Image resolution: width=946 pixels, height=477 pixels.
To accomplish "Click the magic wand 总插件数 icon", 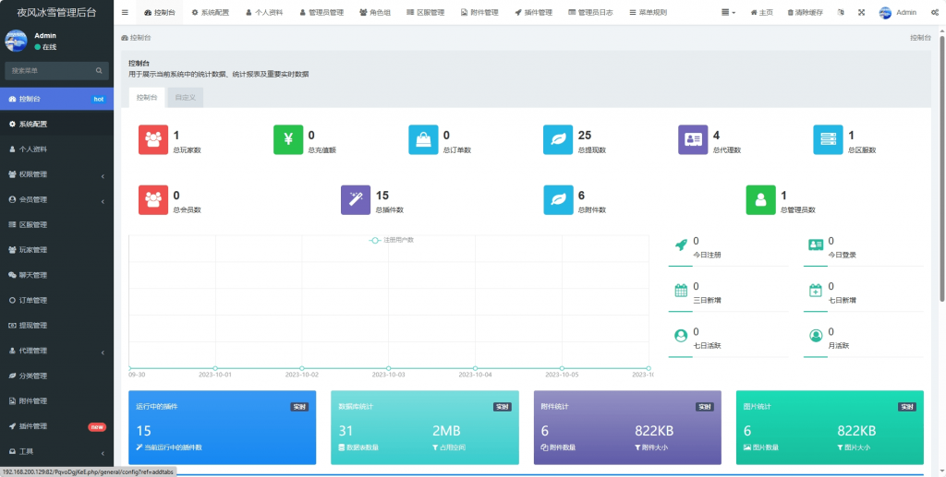I will (x=356, y=200).
